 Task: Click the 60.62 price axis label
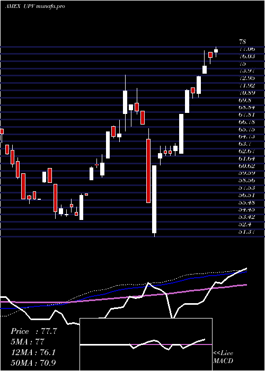247,165
